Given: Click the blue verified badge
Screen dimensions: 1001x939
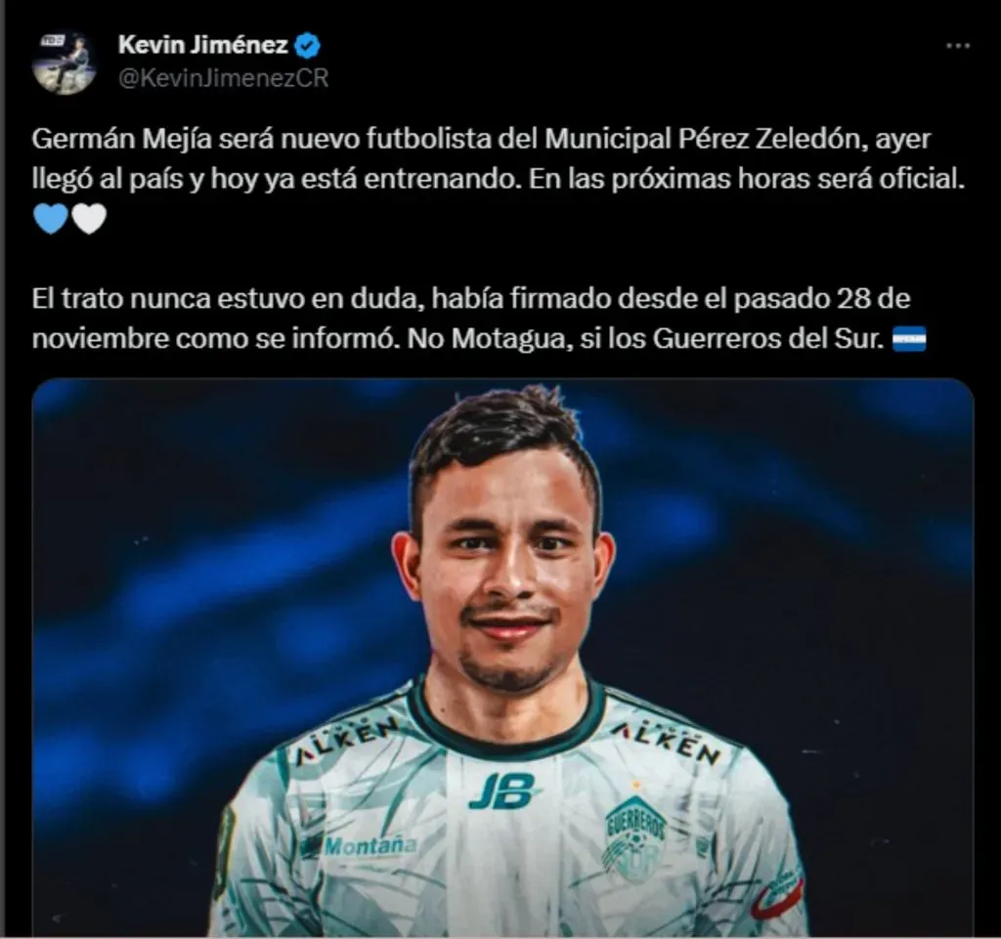Looking at the screenshot, I should coord(307,45).
